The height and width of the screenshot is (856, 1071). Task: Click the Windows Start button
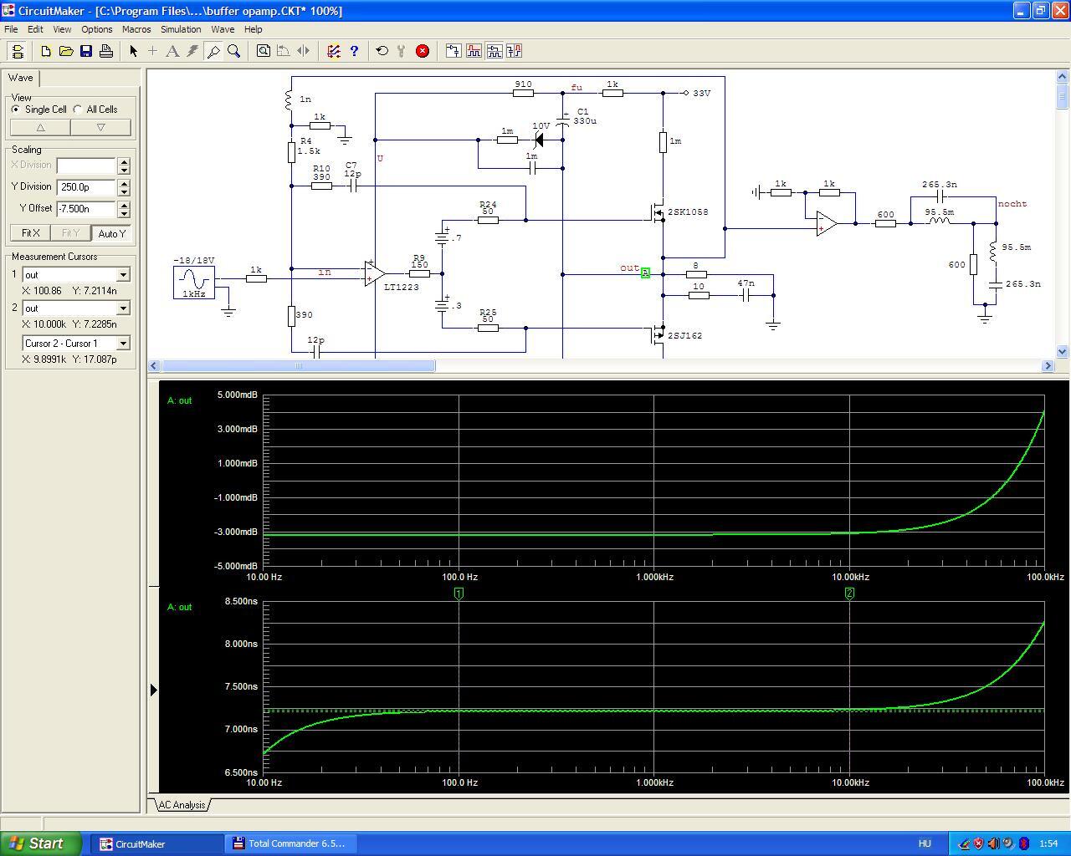pyautogui.click(x=40, y=843)
